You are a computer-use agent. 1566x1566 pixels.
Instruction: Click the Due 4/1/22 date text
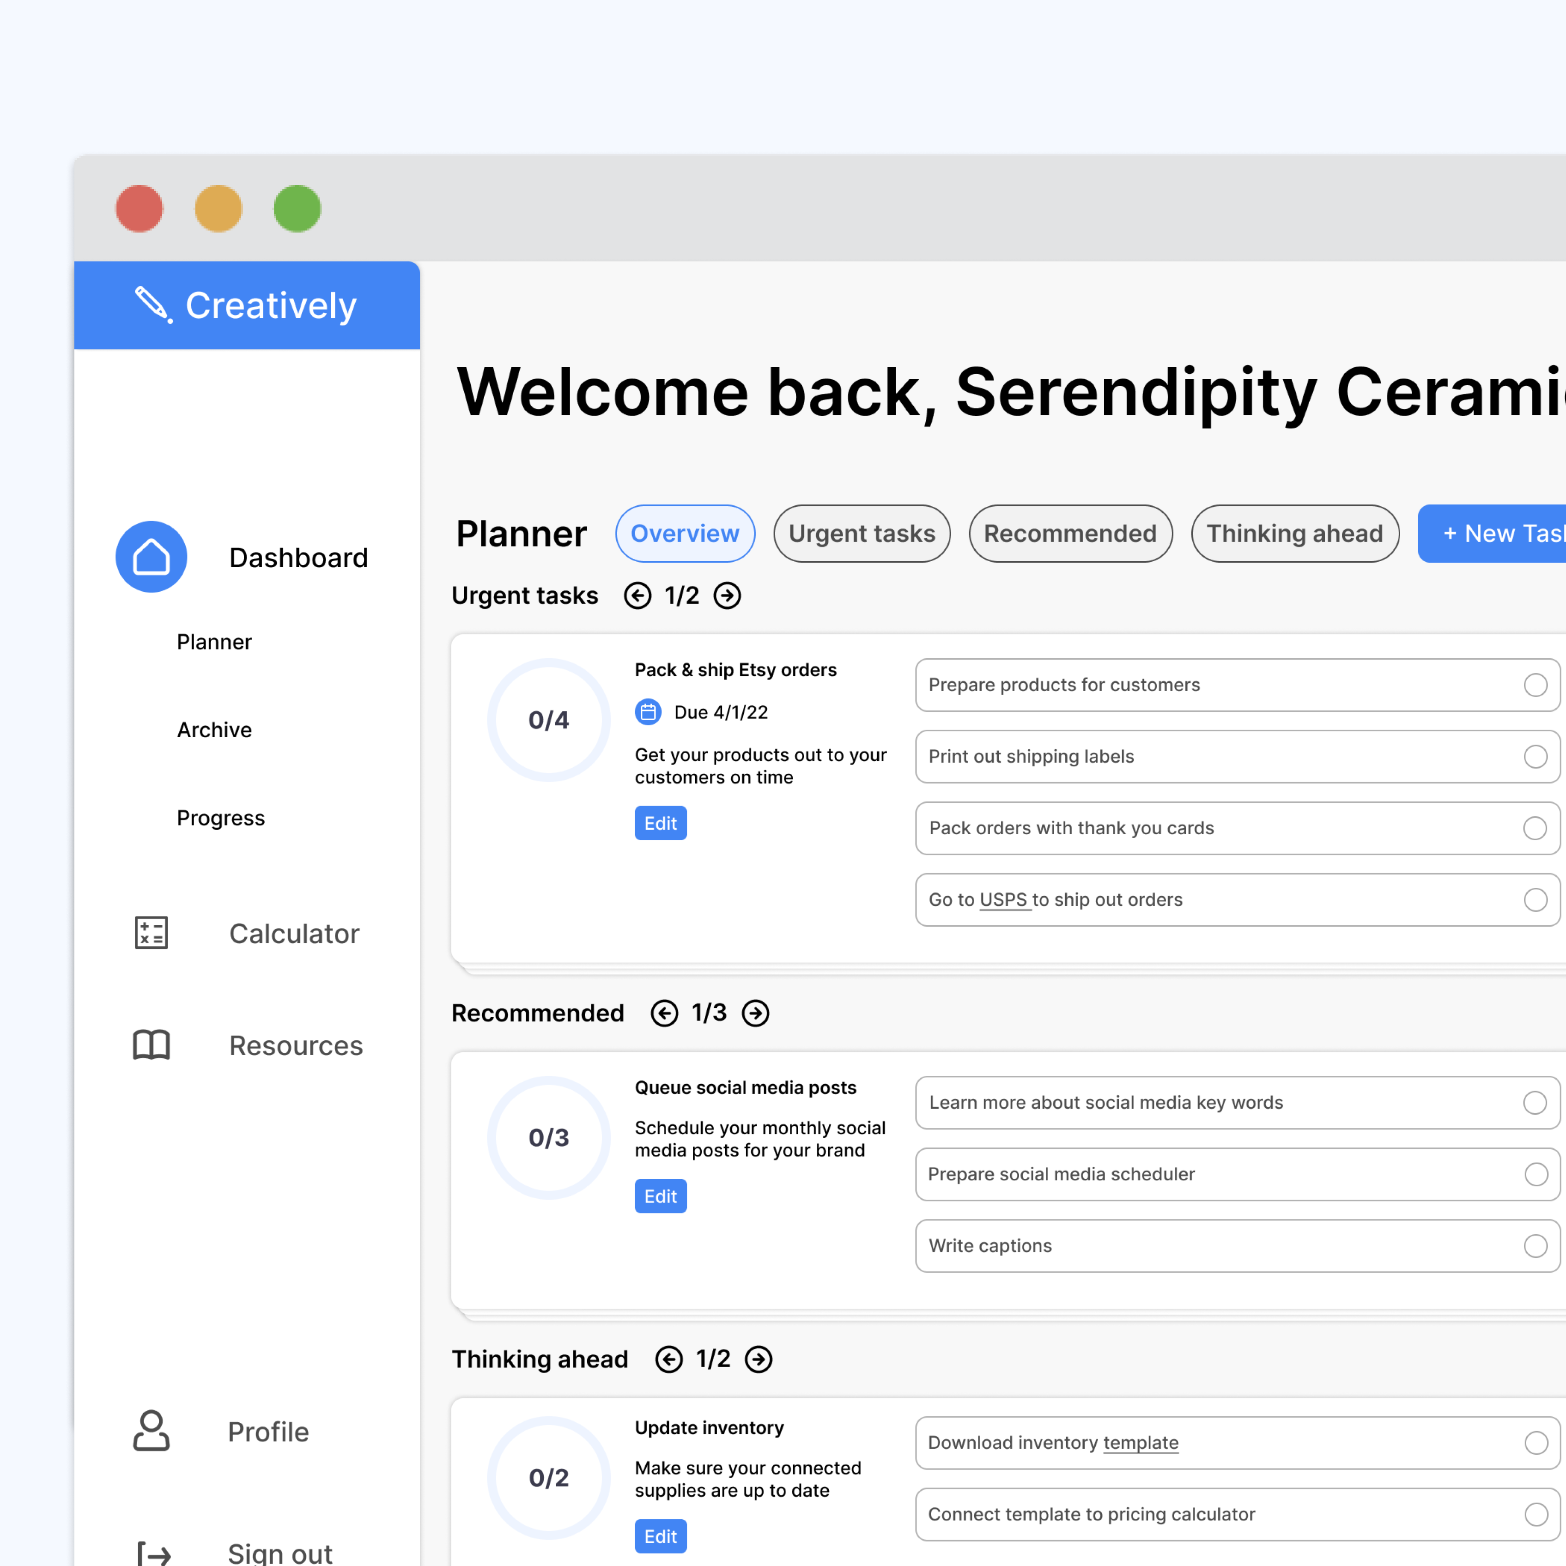pyautogui.click(x=722, y=712)
